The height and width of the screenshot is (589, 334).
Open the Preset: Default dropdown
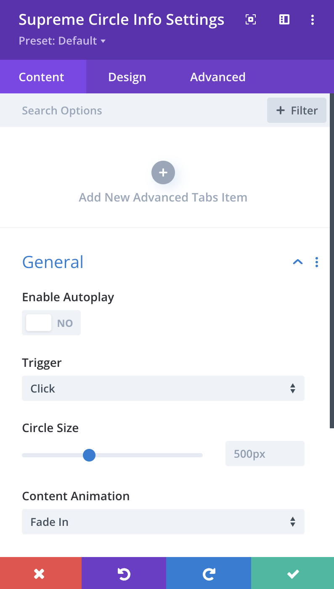click(62, 41)
